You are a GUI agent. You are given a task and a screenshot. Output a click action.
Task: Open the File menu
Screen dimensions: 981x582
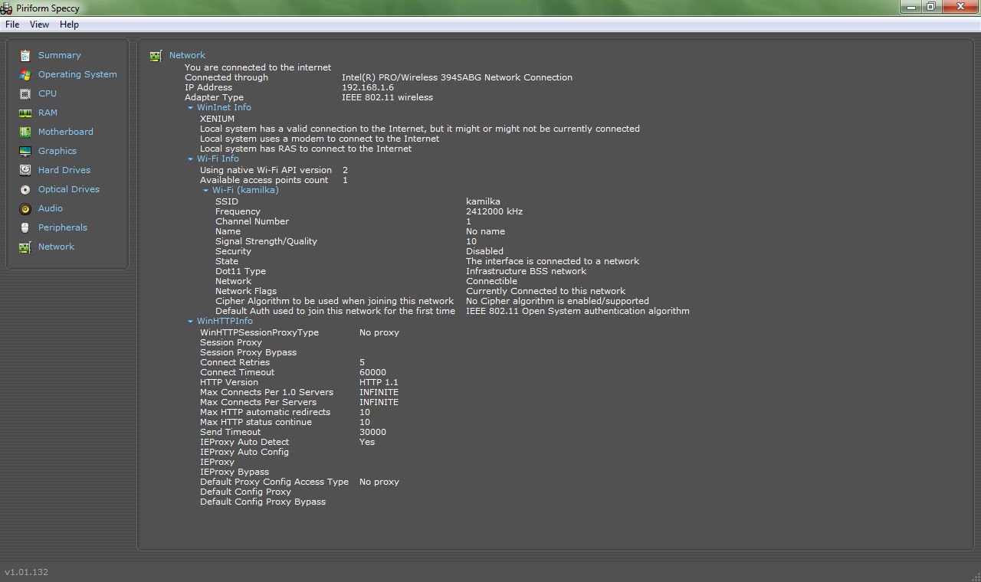click(12, 25)
